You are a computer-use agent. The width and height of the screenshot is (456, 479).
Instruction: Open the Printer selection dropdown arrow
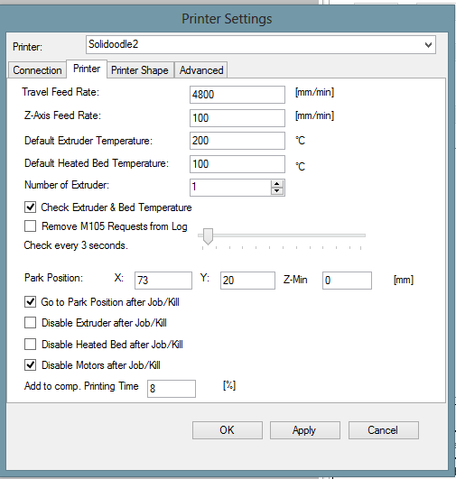click(x=428, y=45)
